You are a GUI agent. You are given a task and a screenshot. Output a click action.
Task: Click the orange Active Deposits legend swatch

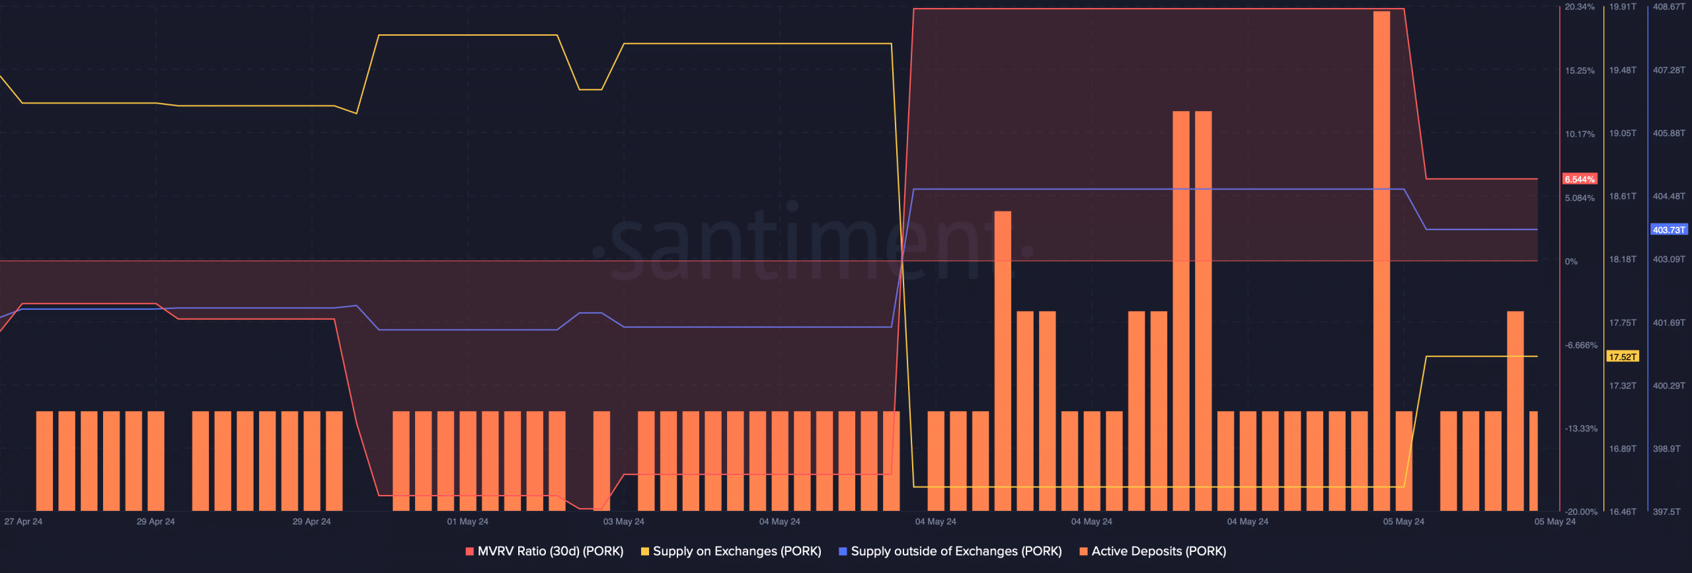tap(1083, 551)
